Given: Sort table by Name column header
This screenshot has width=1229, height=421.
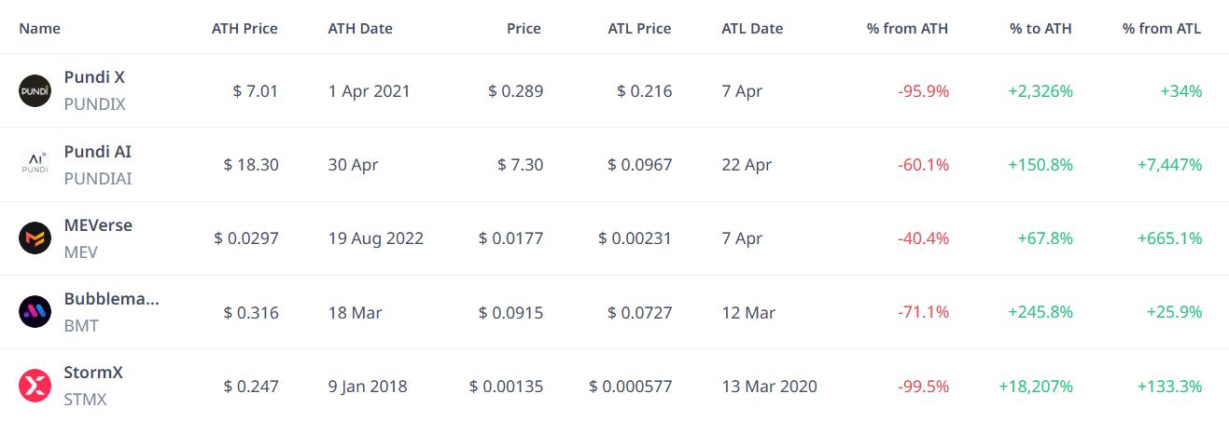Looking at the screenshot, I should (39, 28).
